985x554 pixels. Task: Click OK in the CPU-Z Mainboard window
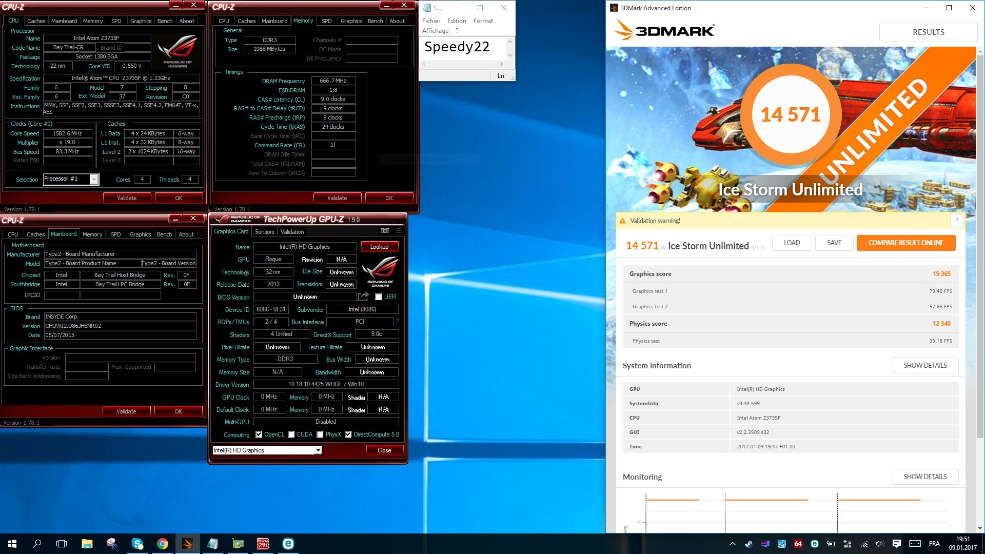tap(178, 411)
